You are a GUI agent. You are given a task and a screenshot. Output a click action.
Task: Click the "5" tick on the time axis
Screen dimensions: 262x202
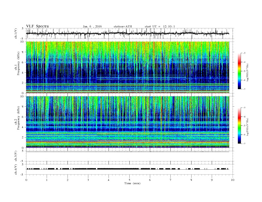point(129,180)
